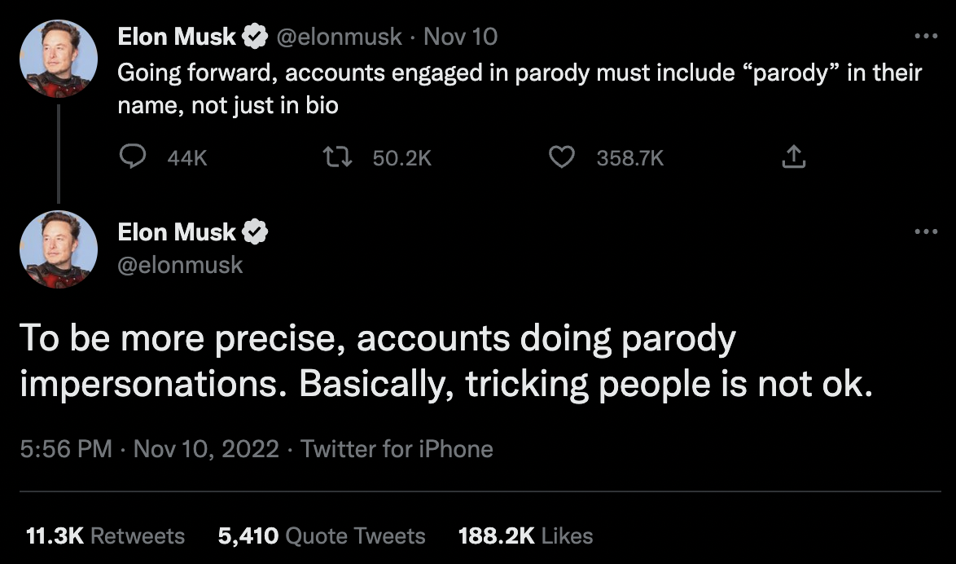Click the Elon Musk name on the first tweet
Screen dimensions: 956x564
tap(177, 37)
